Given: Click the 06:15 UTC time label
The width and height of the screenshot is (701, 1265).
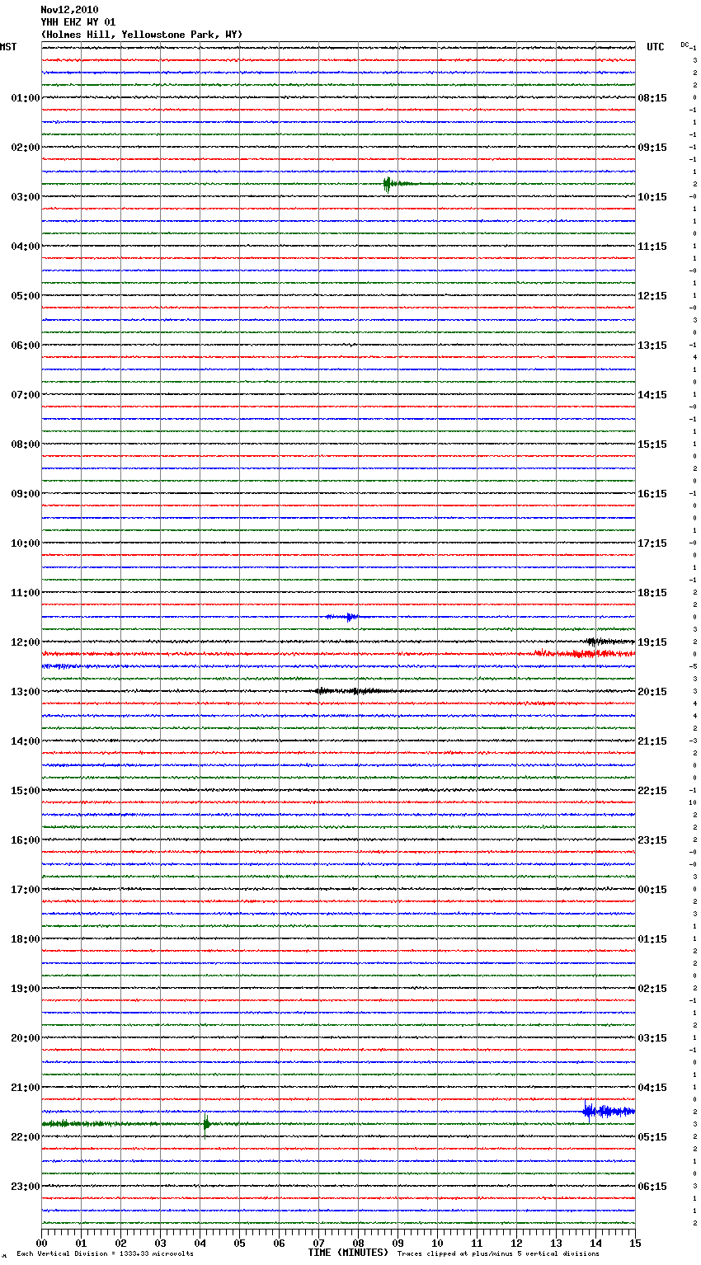Looking at the screenshot, I should pyautogui.click(x=652, y=1187).
